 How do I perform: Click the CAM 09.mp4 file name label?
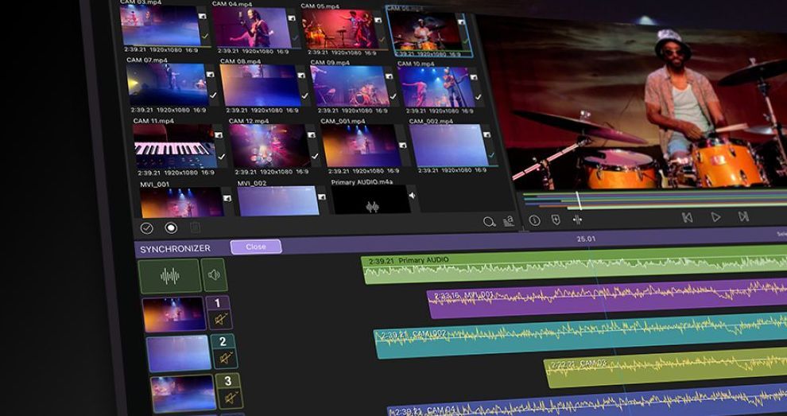(x=330, y=63)
